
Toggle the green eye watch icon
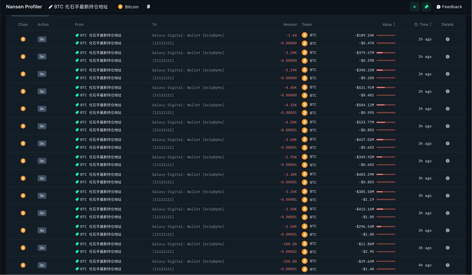pos(415,7)
